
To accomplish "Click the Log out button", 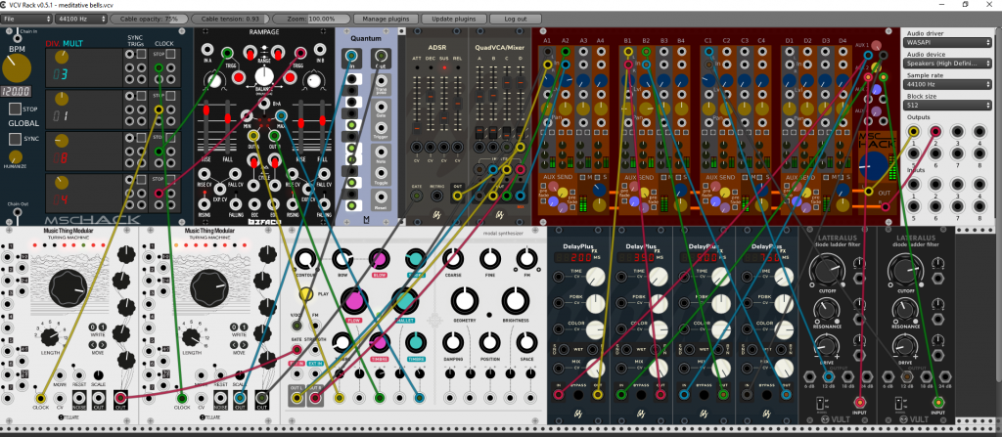I will (x=515, y=20).
